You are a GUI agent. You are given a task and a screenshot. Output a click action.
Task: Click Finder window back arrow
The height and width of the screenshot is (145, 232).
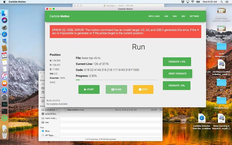pyautogui.click(x=42, y=77)
